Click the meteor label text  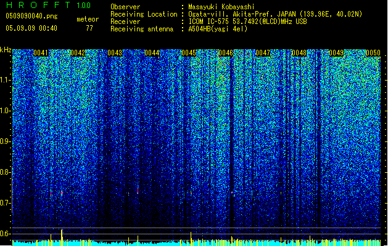click(88, 19)
